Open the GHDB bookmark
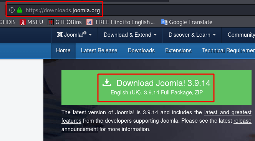Screen dimensions: 255x141 pos(7,22)
